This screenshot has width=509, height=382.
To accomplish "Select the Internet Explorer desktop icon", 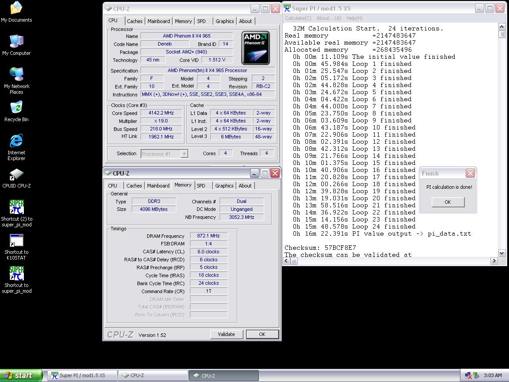I will click(x=16, y=147).
